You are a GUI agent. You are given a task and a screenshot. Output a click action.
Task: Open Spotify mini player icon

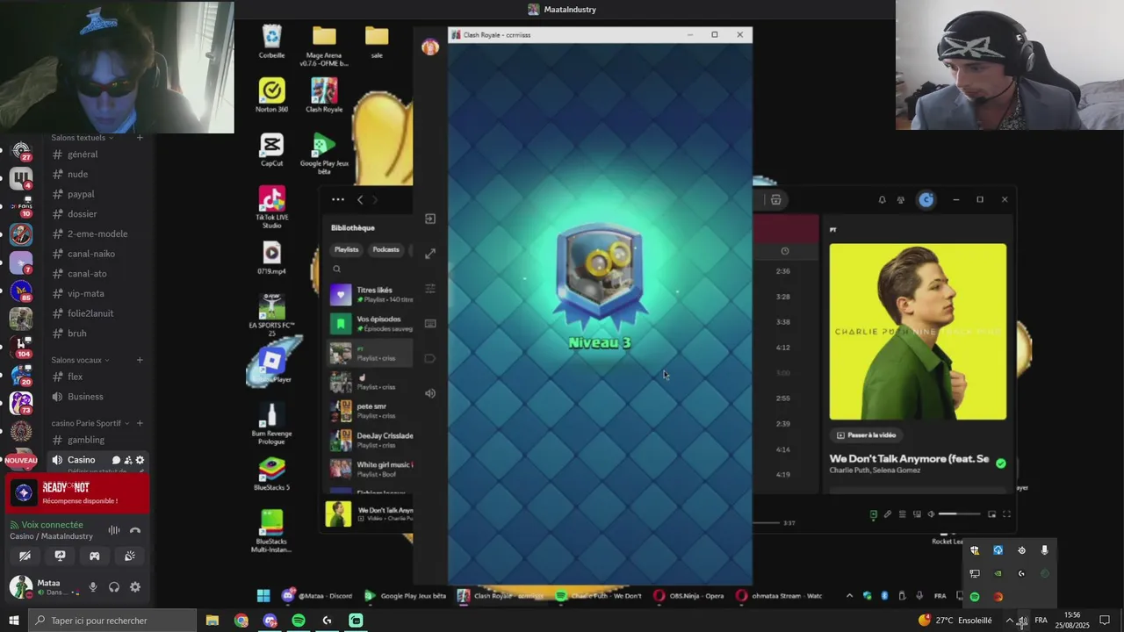pos(991,514)
